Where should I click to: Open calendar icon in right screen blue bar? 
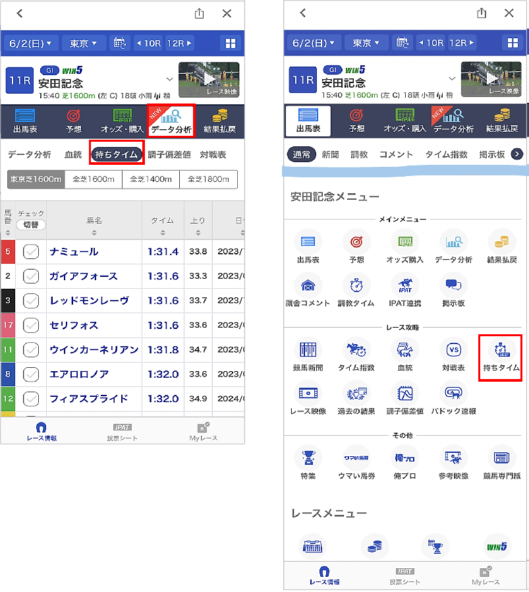(403, 43)
